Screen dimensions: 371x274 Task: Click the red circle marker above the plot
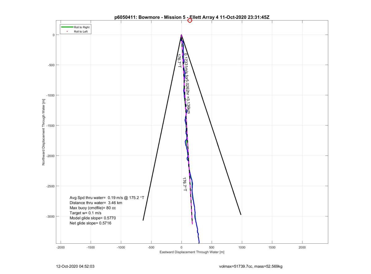point(190,20)
